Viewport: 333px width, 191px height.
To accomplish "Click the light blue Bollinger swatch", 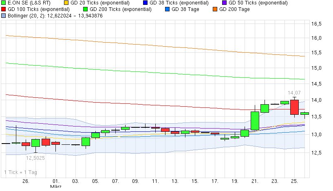I will coord(3,16).
